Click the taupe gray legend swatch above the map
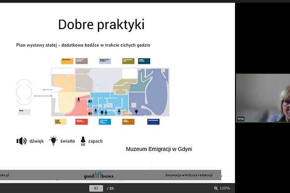 tap(82, 61)
